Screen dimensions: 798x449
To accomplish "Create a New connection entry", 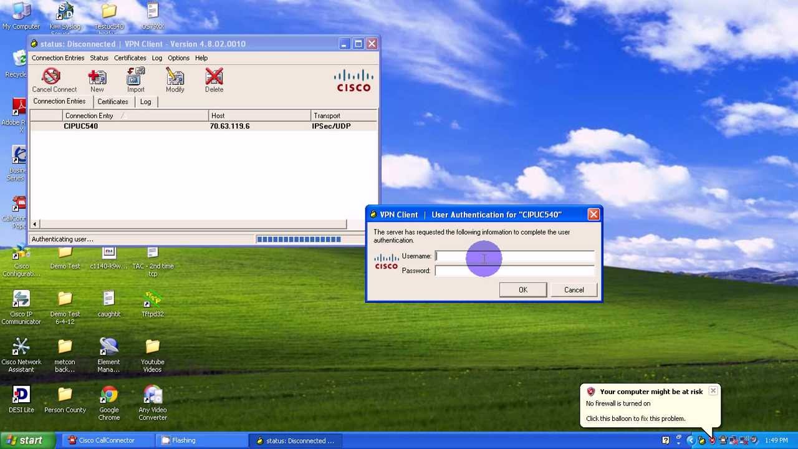I will [97, 80].
